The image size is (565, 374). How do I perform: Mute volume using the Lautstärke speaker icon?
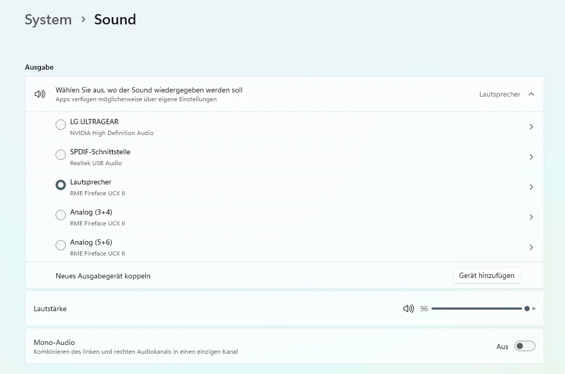(x=409, y=309)
